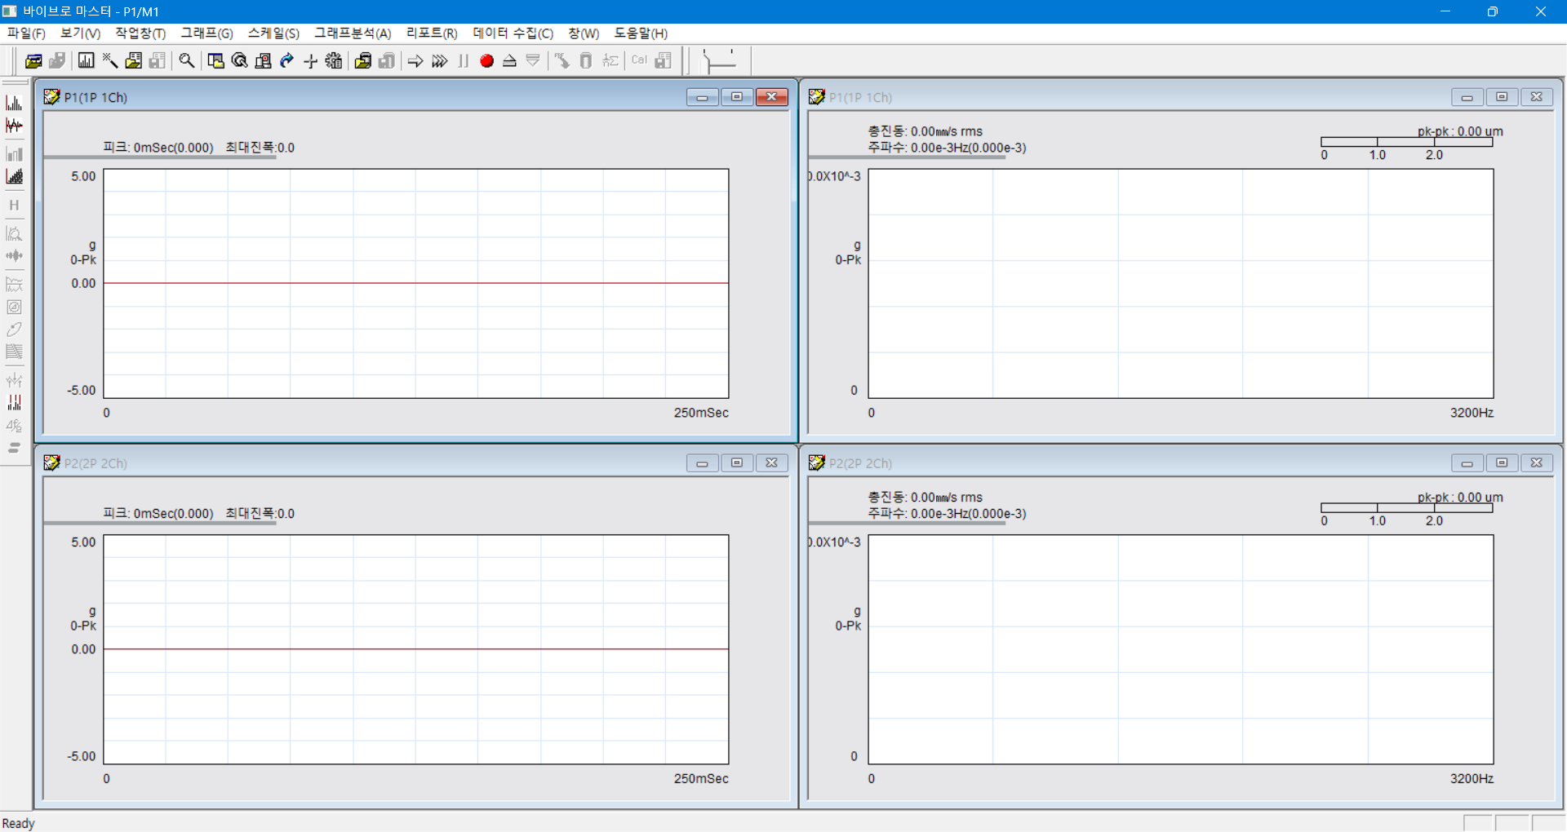Maximize the P2(2P 2Ch) waveform window
1567x832 pixels.
point(736,463)
